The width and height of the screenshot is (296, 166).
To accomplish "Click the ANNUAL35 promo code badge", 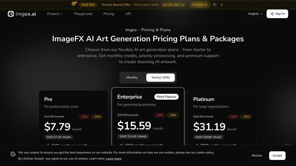I will pos(200,5).
